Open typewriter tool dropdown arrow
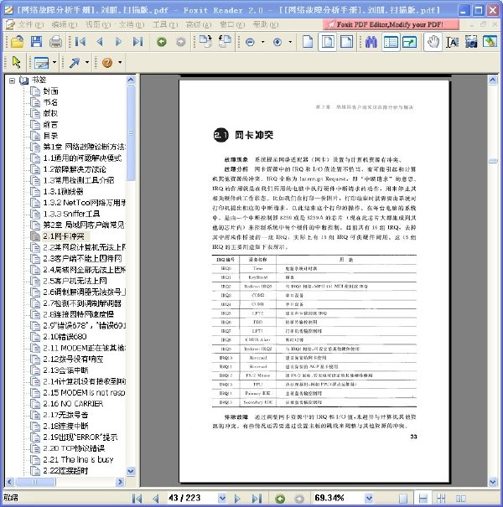503x507 pixels. click(x=54, y=62)
